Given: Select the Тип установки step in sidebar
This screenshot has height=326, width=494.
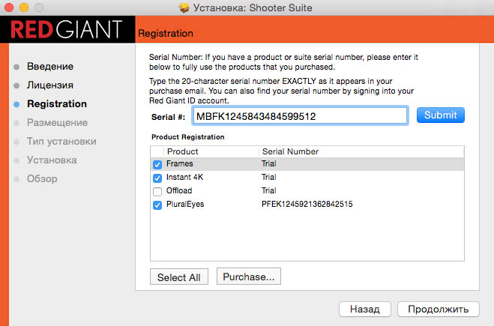Looking at the screenshot, I should 61,142.
